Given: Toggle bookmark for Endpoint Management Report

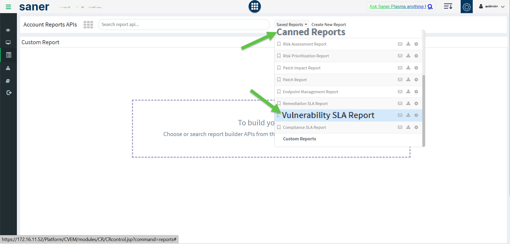Looking at the screenshot, I should tap(279, 92).
